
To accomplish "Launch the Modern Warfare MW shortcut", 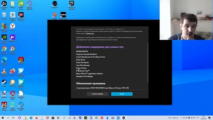I will pos(63,16).
